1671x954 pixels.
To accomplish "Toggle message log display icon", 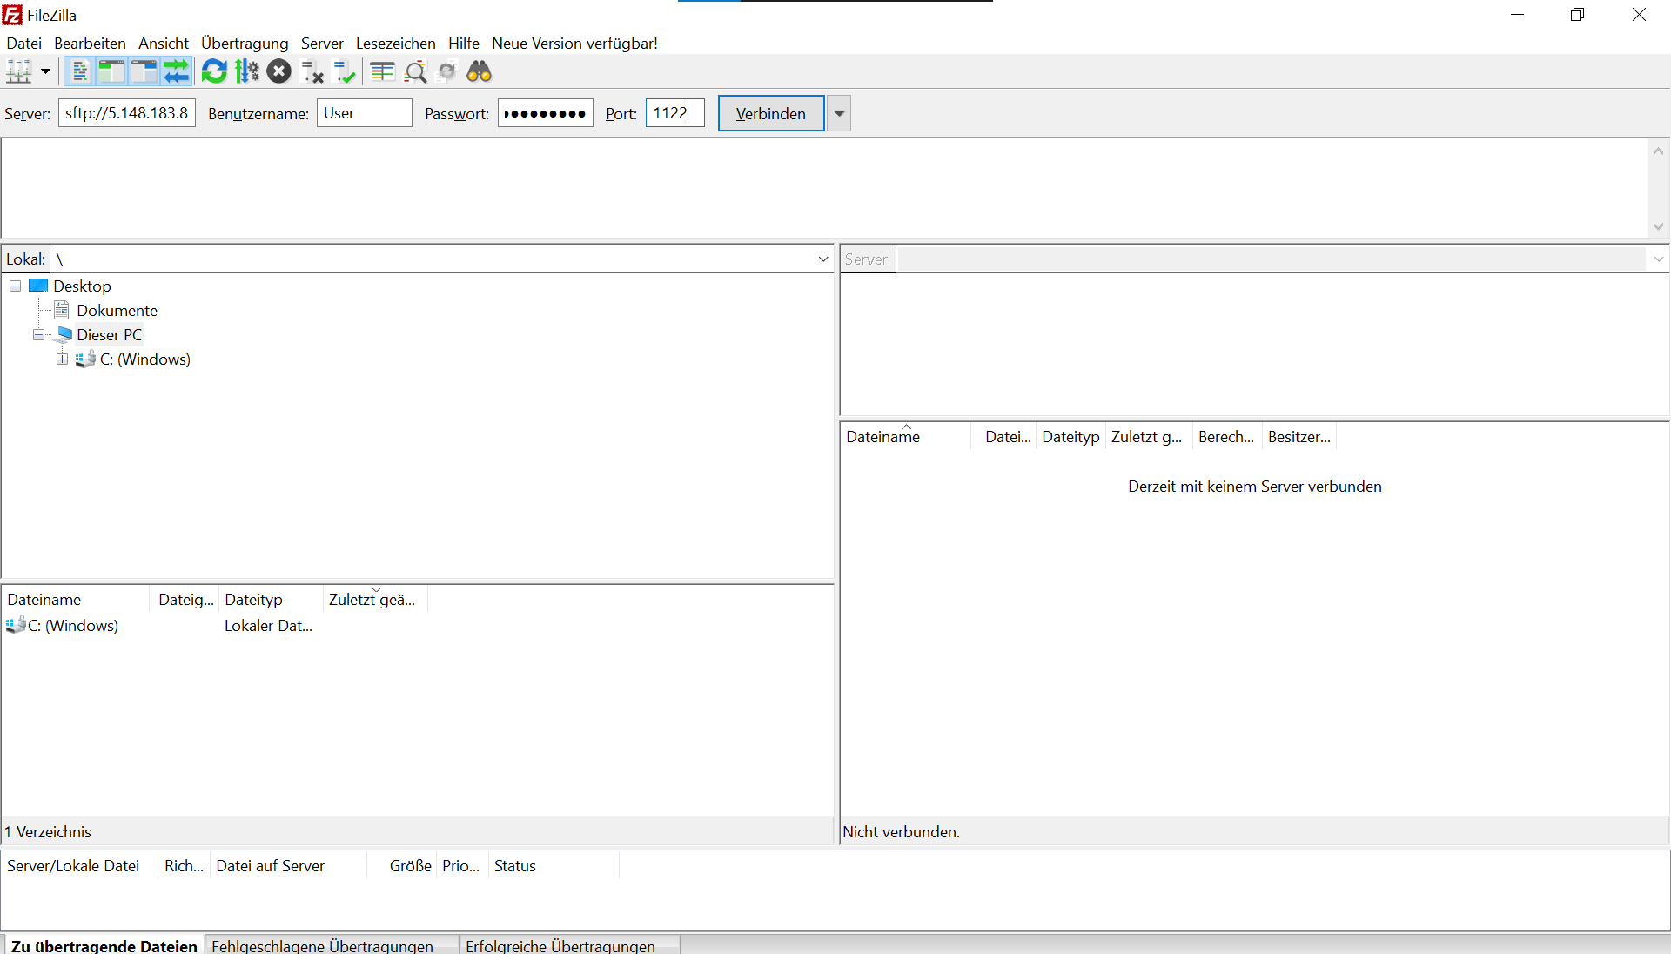I will 79,71.
